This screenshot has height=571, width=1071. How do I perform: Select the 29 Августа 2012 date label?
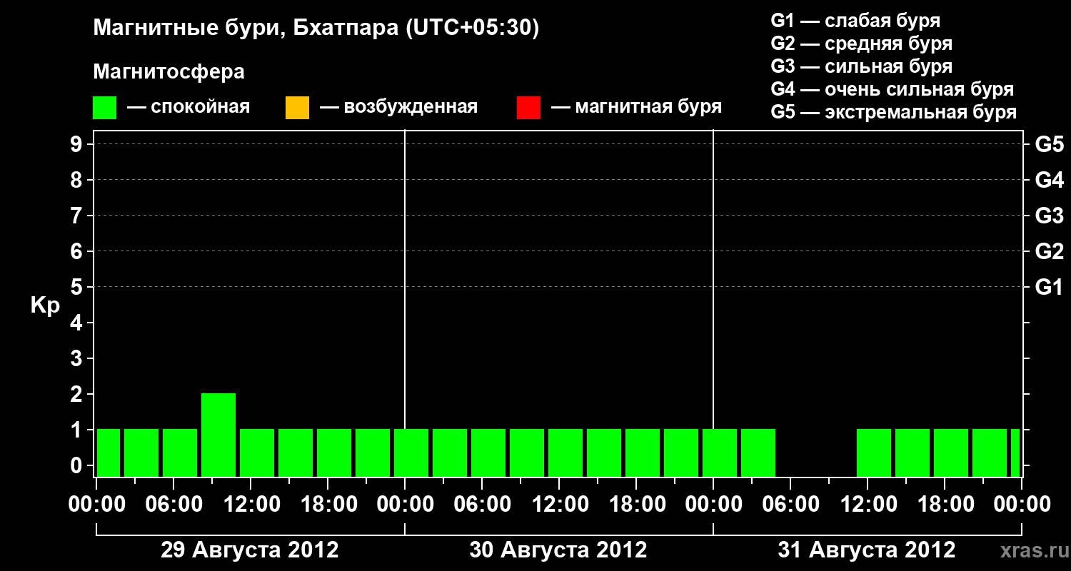point(250,550)
